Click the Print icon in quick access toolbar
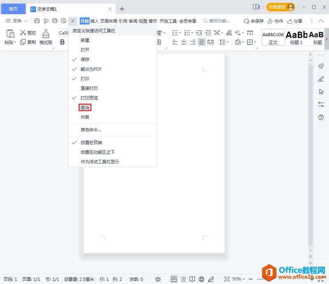Image resolution: width=329 pixels, height=284 pixels. 55,21
